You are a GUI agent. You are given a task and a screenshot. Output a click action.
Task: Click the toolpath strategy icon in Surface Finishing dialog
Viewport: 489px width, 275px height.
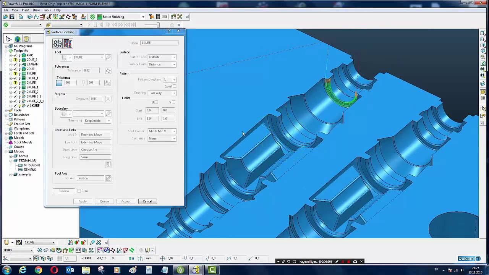57,44
